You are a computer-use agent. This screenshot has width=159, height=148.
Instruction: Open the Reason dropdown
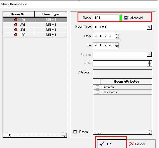point(149,54)
